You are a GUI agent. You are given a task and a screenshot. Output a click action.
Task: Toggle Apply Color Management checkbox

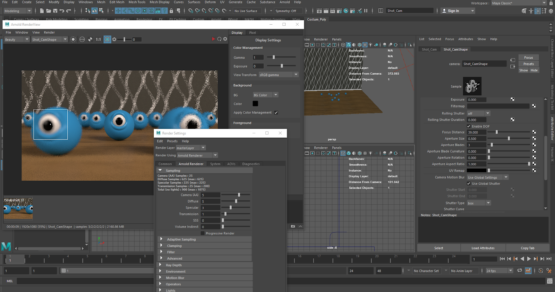click(276, 113)
